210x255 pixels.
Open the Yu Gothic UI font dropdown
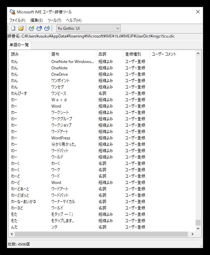click(x=88, y=28)
